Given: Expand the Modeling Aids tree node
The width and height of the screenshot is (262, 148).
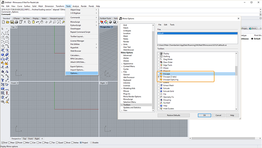Looking at the screenshot, I should pos(122,89).
